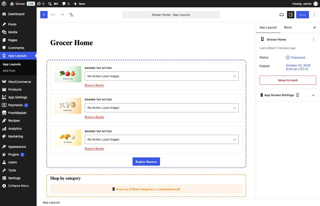Close the settings sidebar
Viewport: 320px width, 206px height.
click(314, 27)
